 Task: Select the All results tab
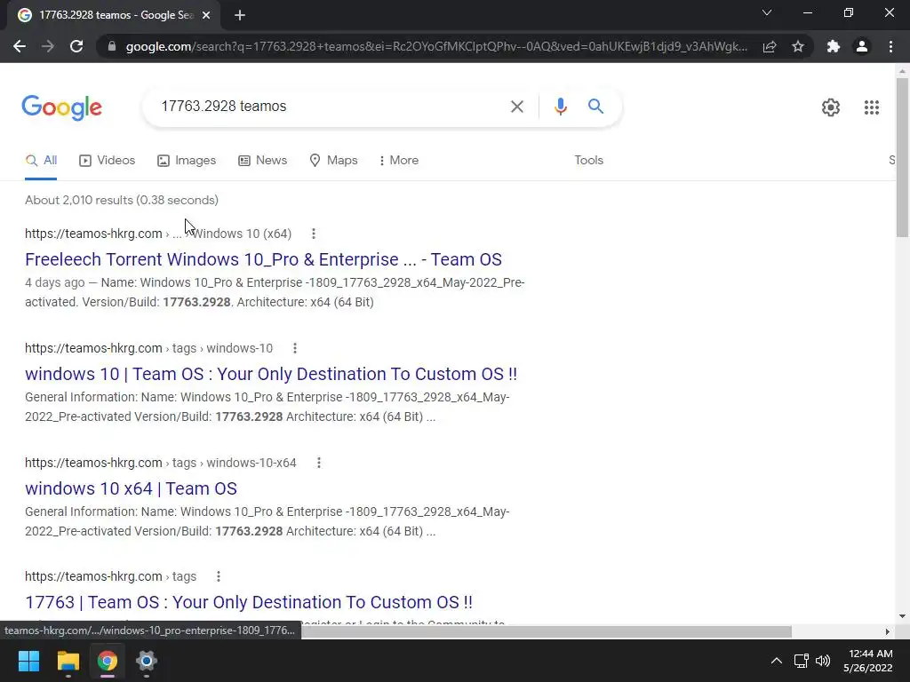click(41, 160)
